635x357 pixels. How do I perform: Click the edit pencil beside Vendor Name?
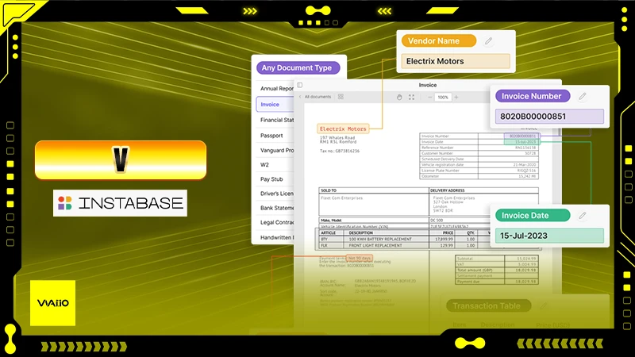pyautogui.click(x=489, y=41)
